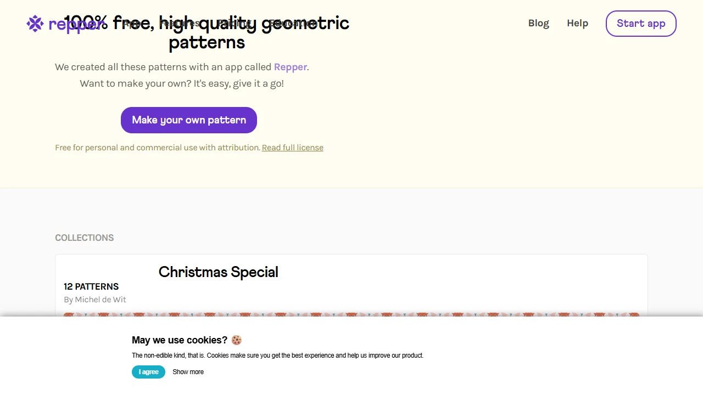This screenshot has width=703, height=395.
Task: Select Pricing in the navigation bar
Action: click(235, 23)
